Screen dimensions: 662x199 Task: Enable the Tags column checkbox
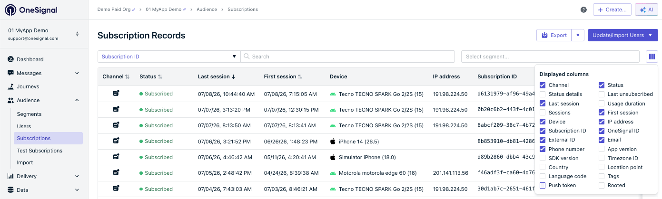(602, 176)
